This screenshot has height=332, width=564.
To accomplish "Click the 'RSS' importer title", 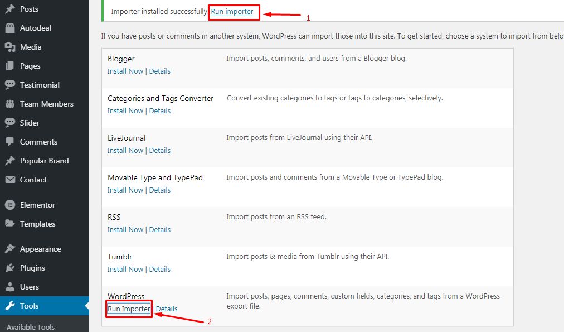I will pyautogui.click(x=114, y=217).
